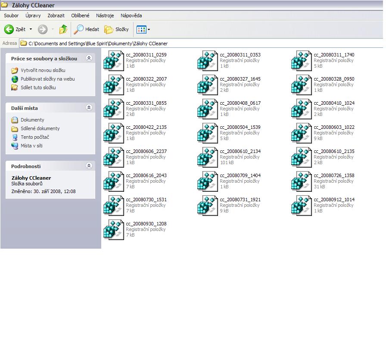This screenshot has width=386, height=362.
Task: Select registry file cc_20080726_1358 icon
Action: tap(302, 181)
